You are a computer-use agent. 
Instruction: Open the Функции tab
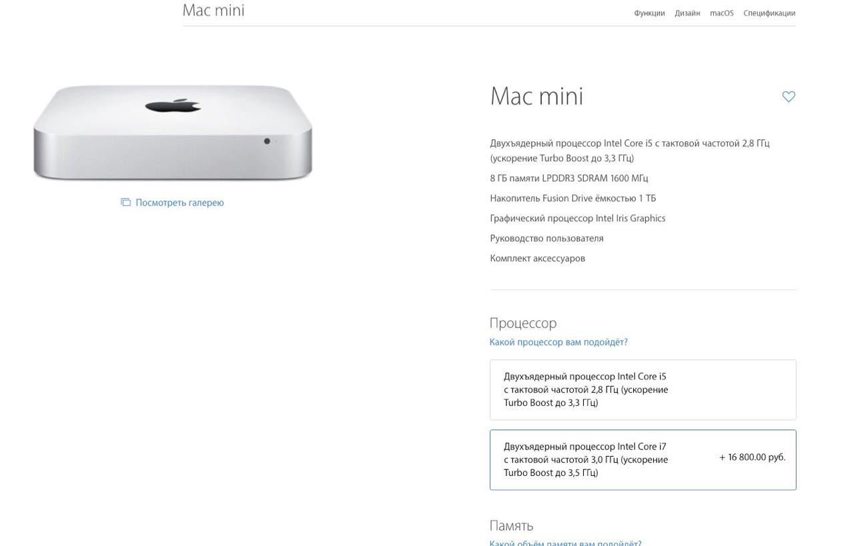click(649, 13)
